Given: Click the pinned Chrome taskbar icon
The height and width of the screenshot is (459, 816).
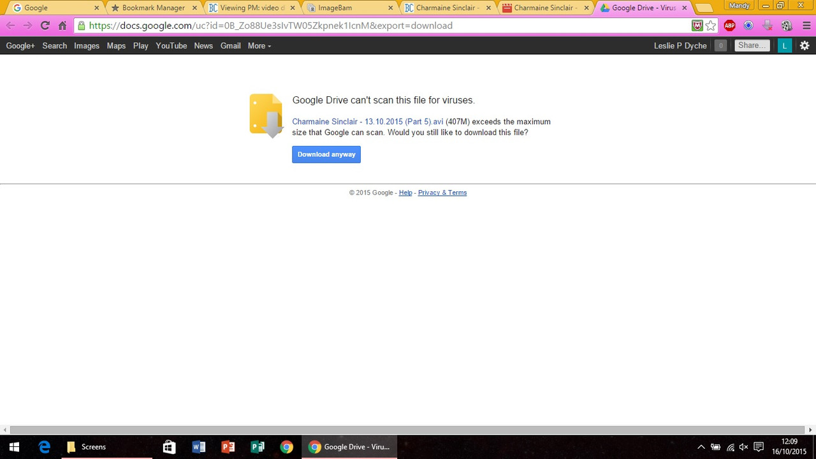Looking at the screenshot, I should [x=287, y=447].
